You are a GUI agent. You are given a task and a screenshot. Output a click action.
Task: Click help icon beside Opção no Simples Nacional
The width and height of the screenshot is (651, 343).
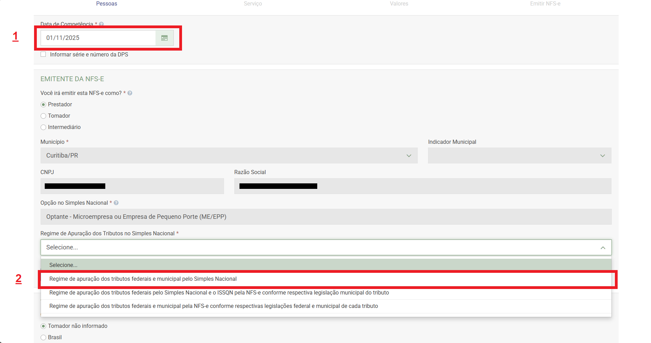(x=116, y=203)
